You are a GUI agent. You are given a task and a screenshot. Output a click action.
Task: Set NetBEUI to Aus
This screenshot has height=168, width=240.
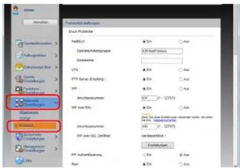pos(181,42)
